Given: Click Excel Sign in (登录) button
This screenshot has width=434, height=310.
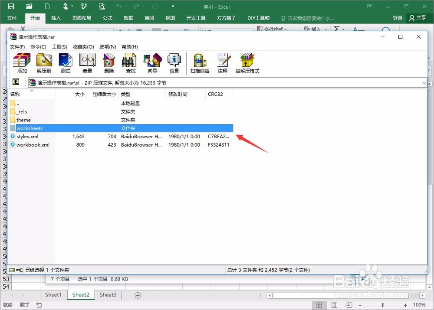Looking at the screenshot, I should click(x=398, y=18).
